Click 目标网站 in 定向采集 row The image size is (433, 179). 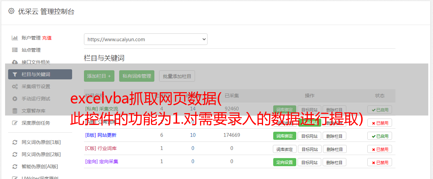[x=309, y=162]
